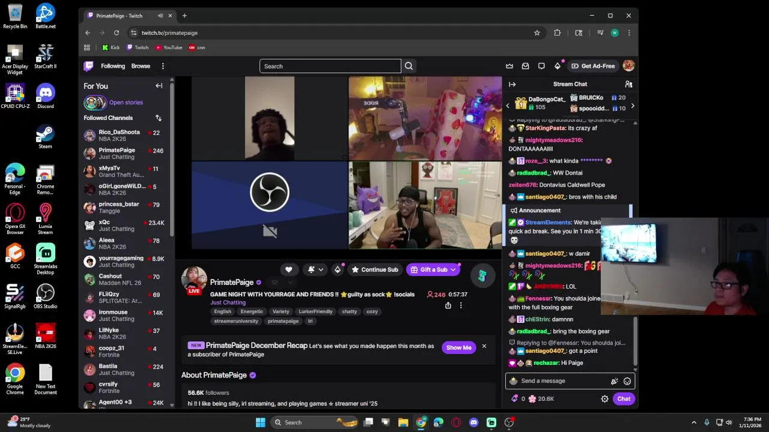Click the chat celebration party icon

click(x=614, y=381)
